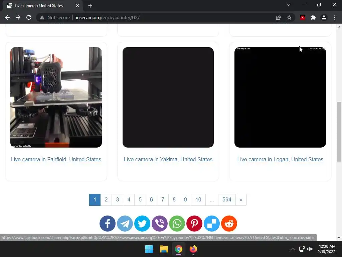
Task: Open the Windows Start menu
Action: click(x=149, y=249)
